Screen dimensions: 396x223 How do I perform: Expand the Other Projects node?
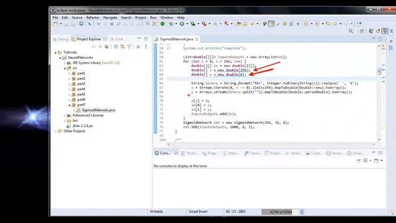56,131
